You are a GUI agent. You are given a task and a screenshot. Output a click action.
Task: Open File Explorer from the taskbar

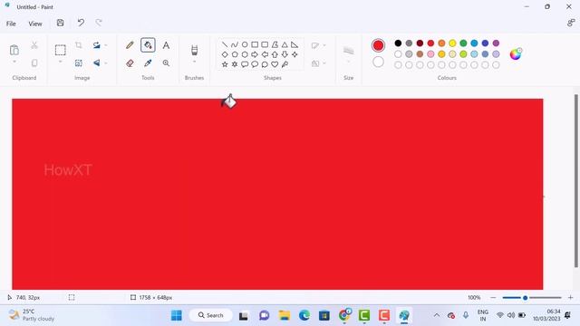(x=284, y=315)
